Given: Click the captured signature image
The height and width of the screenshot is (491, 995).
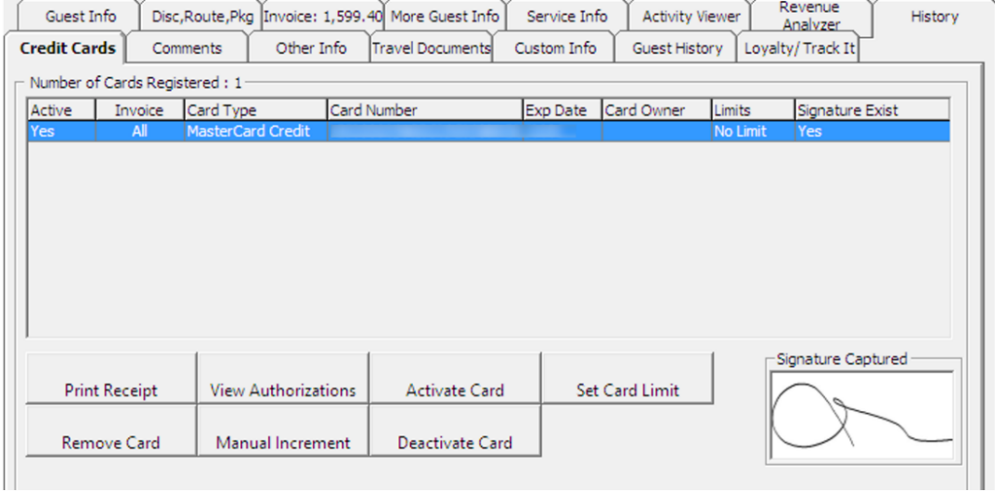Looking at the screenshot, I should pyautogui.click(x=862, y=416).
